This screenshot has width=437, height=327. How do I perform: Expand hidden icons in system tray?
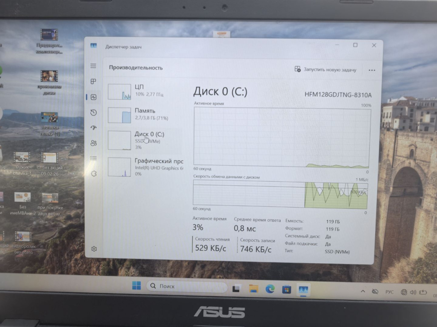click(x=363, y=291)
